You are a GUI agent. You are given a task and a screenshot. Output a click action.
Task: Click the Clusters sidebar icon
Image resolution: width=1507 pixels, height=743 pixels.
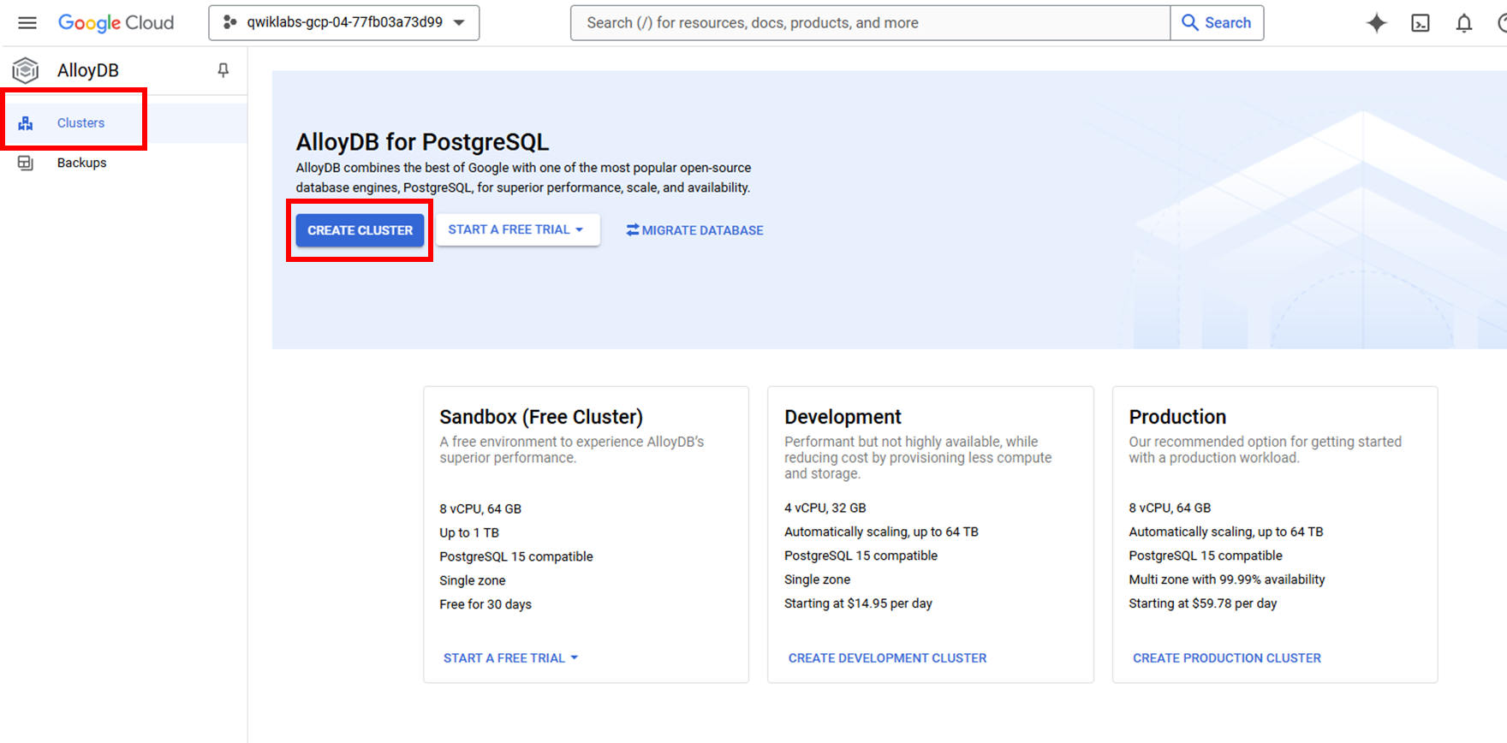pyautogui.click(x=26, y=123)
